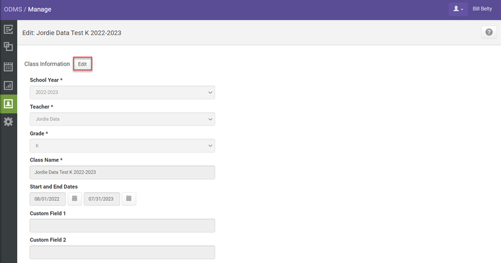Screen dimensions: 501x263
Task: Click the Class Name text field
Action: click(x=122, y=172)
